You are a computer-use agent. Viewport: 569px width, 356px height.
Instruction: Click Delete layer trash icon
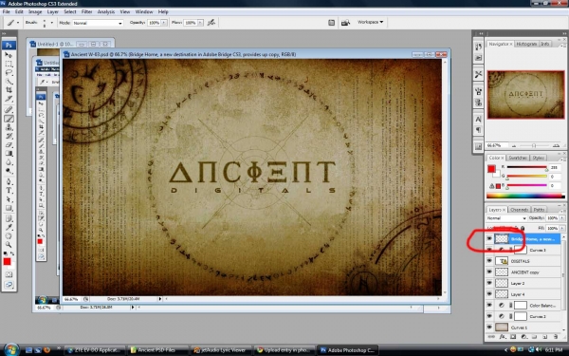556,337
